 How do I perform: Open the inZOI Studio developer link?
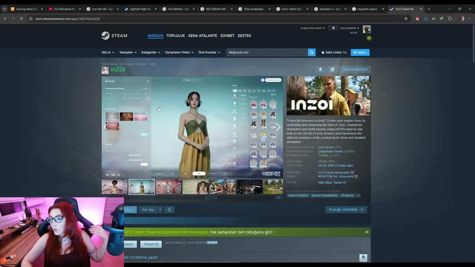click(326, 172)
